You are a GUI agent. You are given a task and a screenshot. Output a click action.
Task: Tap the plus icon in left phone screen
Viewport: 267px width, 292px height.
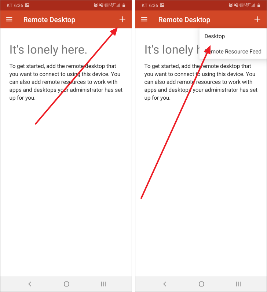[122, 19]
